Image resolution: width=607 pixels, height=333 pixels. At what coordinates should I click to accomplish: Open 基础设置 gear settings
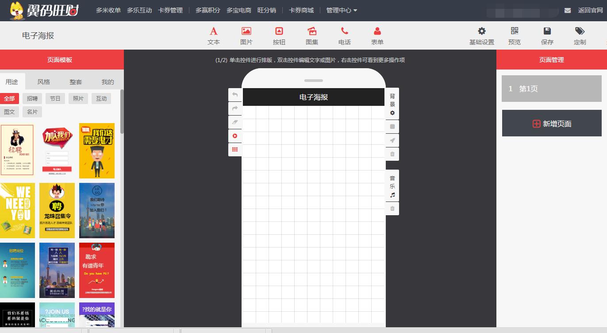482,36
